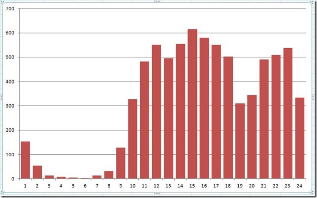
Task: Select the bar for category 19
Action: click(240, 141)
